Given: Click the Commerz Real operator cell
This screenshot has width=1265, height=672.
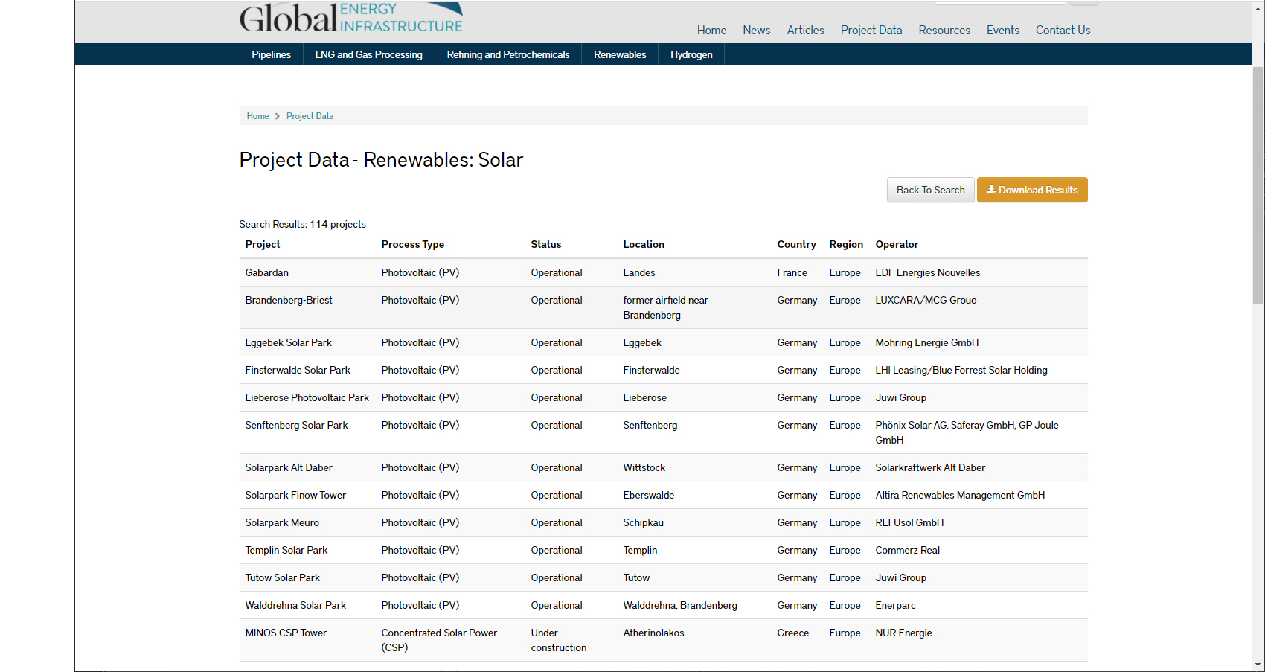Looking at the screenshot, I should click(x=908, y=550).
